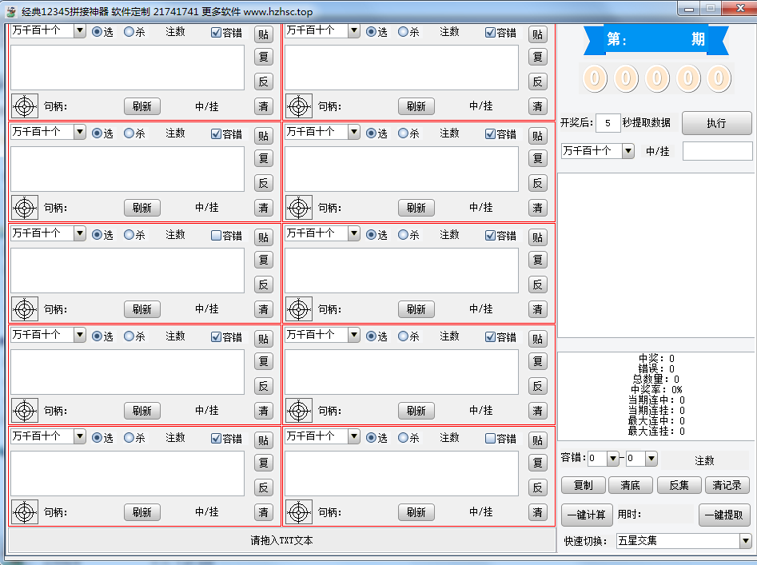Open 万千百十个 dropdown in bottom-left panel

point(80,436)
